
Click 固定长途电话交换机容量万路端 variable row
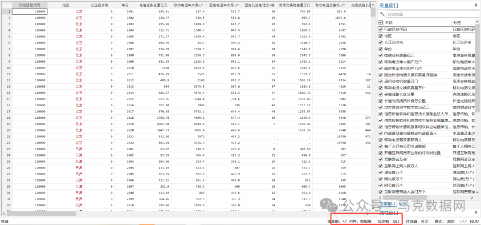point(427,75)
